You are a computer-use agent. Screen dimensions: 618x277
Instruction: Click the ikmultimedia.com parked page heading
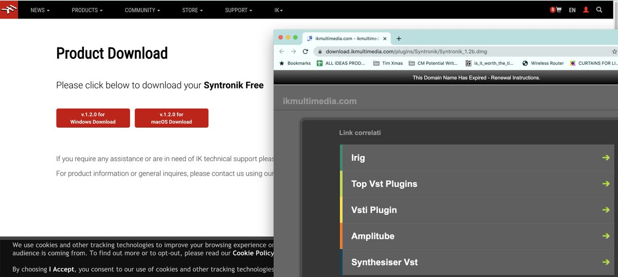point(319,101)
